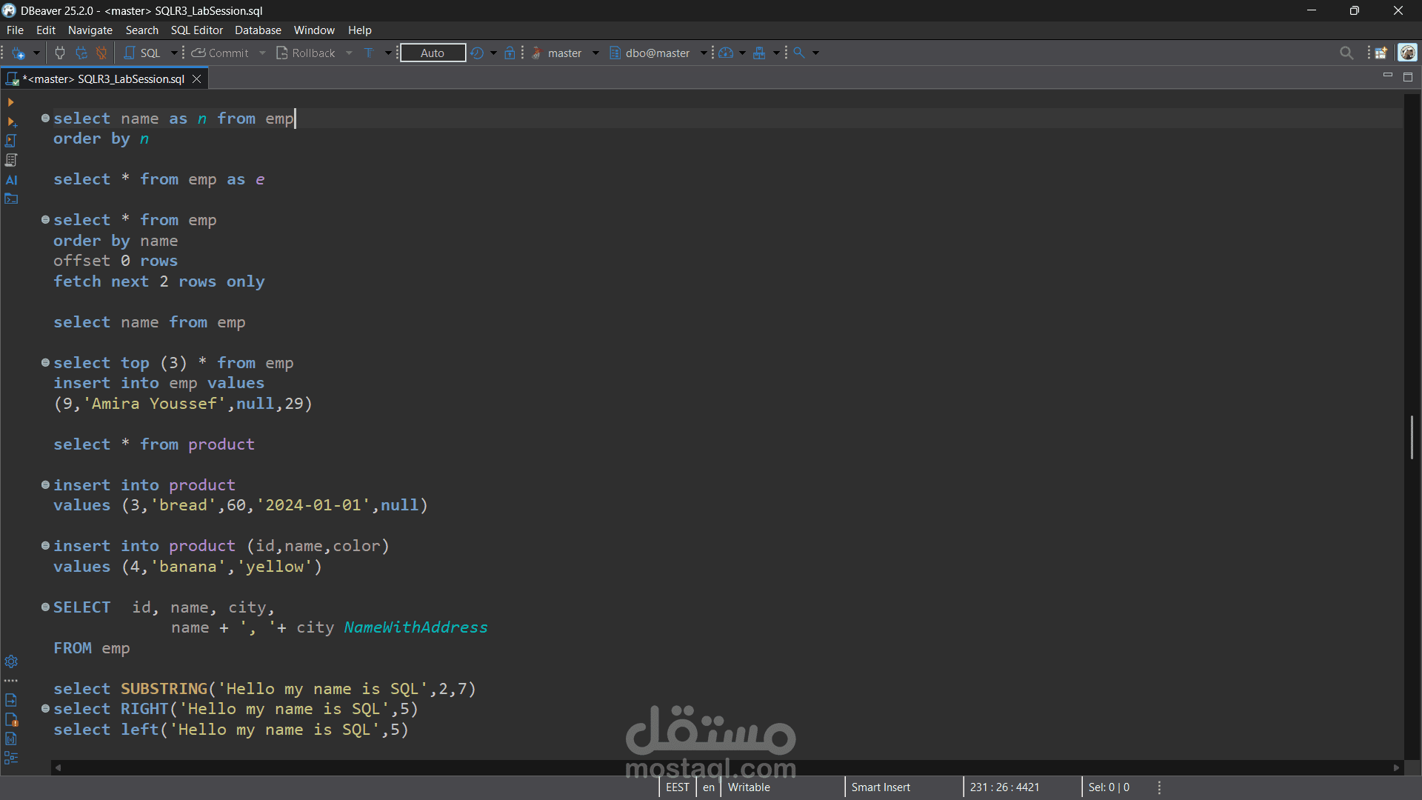The height and width of the screenshot is (800, 1422).
Task: Show the output panel document-arrow icon
Action: click(x=11, y=700)
